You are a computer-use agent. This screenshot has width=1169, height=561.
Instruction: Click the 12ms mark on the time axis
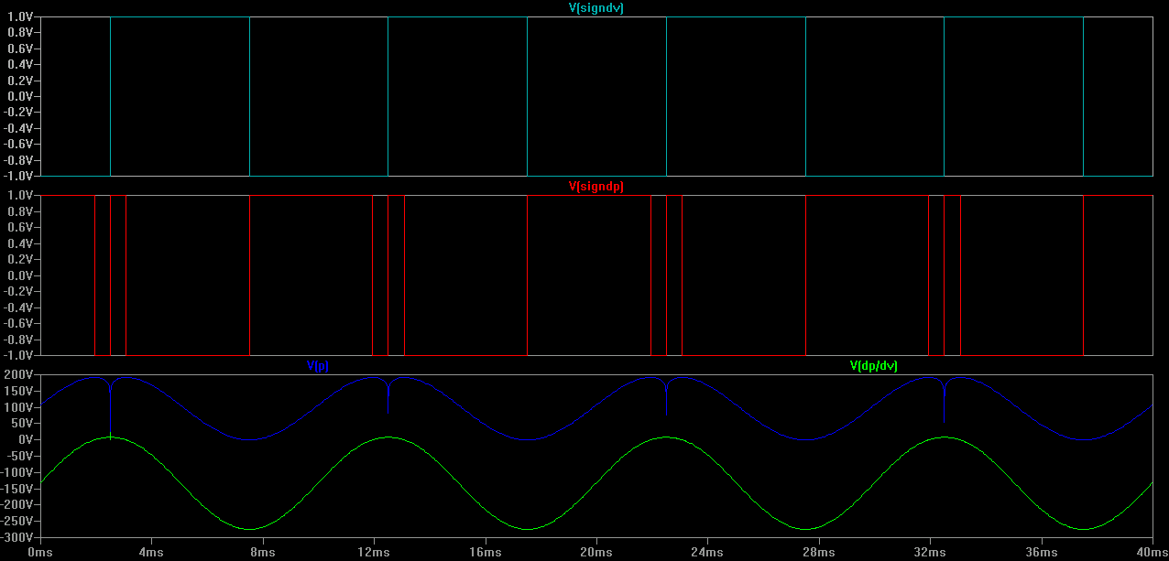click(374, 552)
